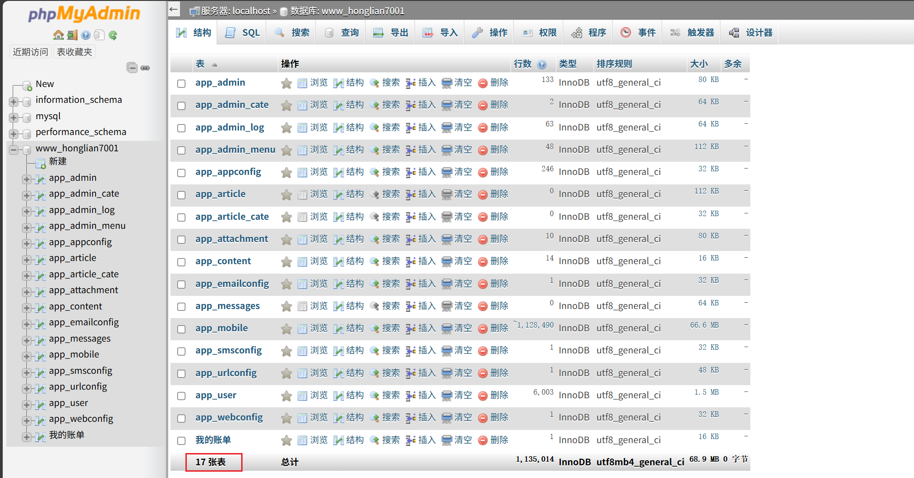Click the collapse-all icon in navigation panel
This screenshot has width=914, height=478.
tap(132, 68)
